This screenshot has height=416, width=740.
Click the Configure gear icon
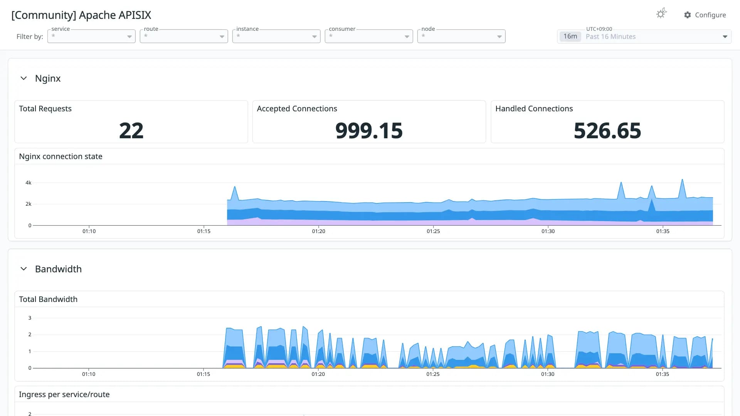point(688,15)
